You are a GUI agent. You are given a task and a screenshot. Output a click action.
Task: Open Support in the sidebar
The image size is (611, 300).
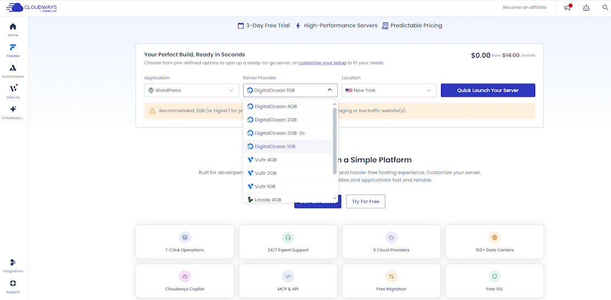click(13, 287)
